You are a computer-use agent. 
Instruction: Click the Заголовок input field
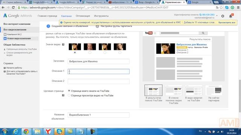click(x=99, y=61)
